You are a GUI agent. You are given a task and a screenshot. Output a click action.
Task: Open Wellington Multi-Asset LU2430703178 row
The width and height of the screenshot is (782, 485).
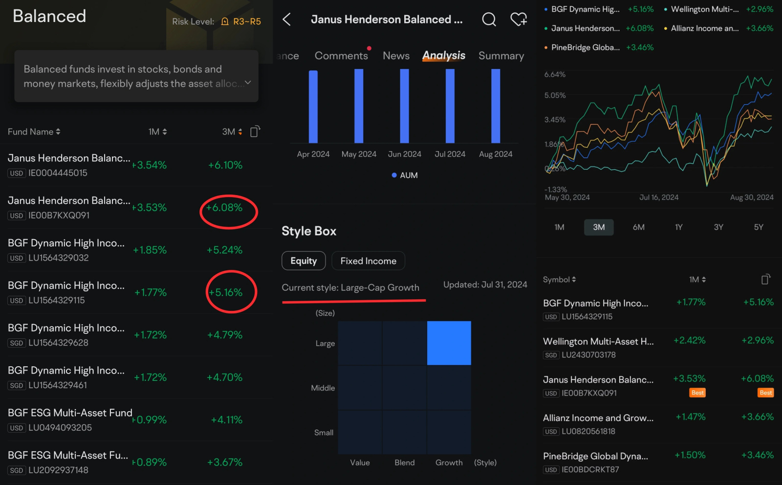[x=658, y=348]
